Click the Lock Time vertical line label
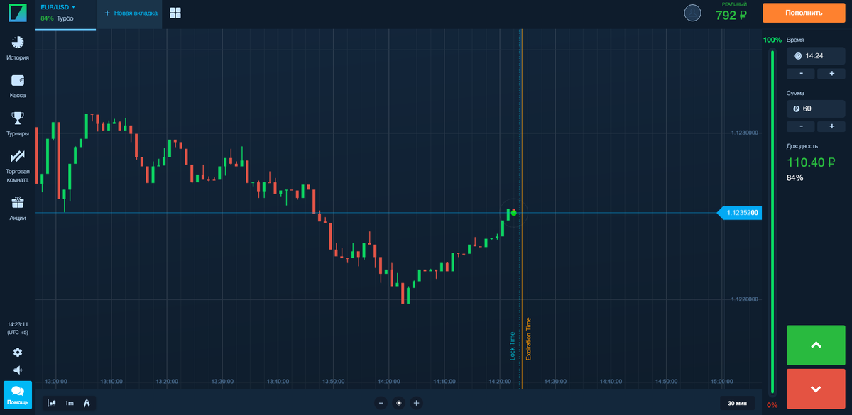This screenshot has height=415, width=852. click(513, 346)
